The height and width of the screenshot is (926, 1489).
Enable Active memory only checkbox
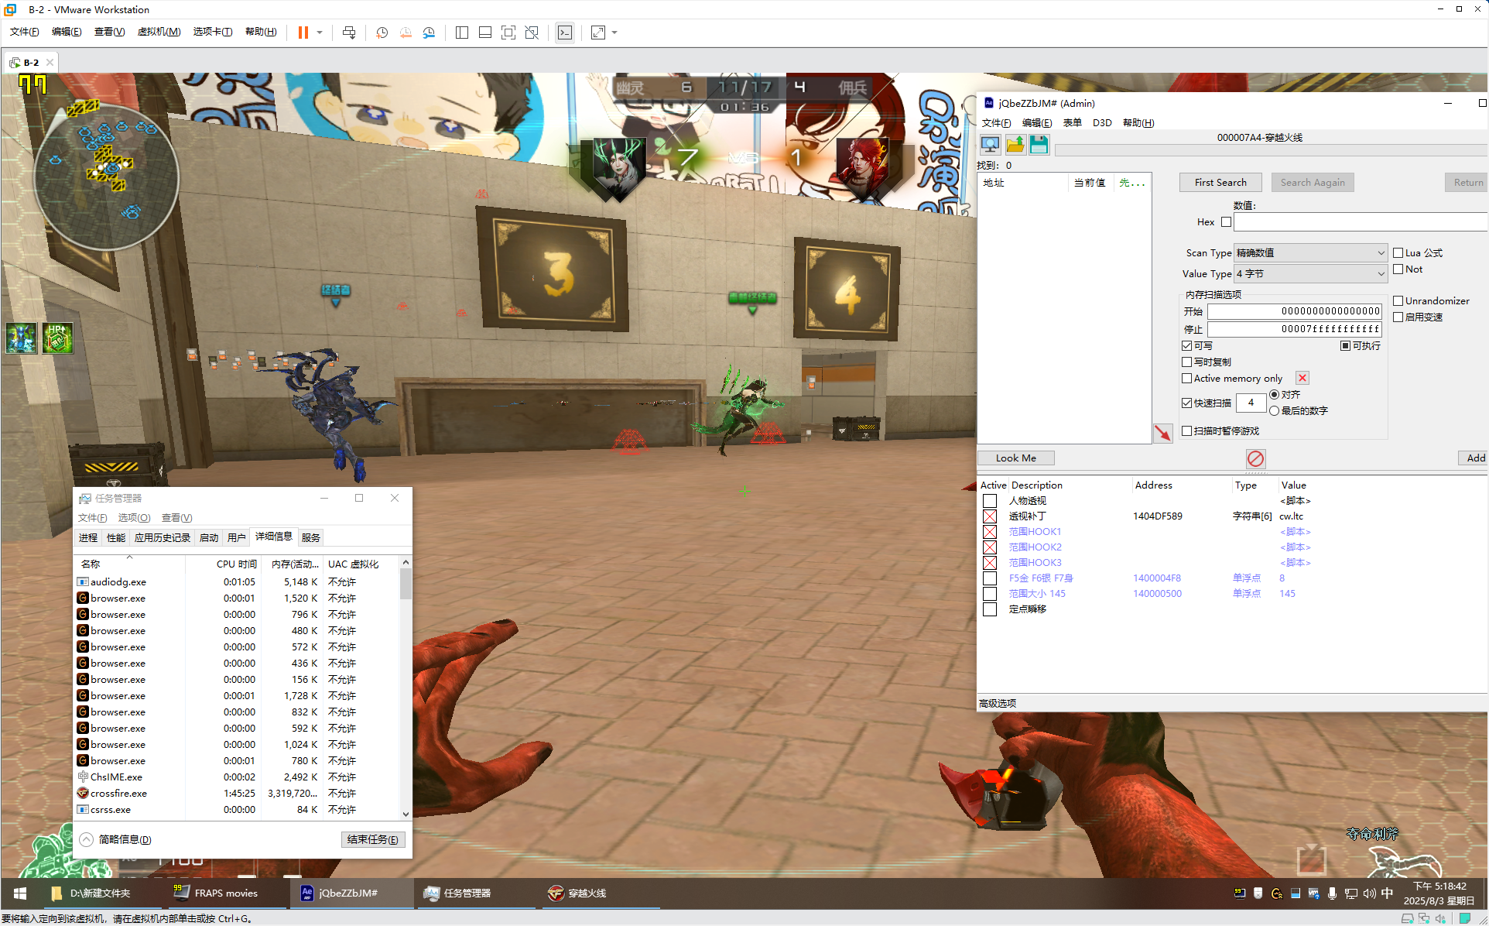(1187, 379)
